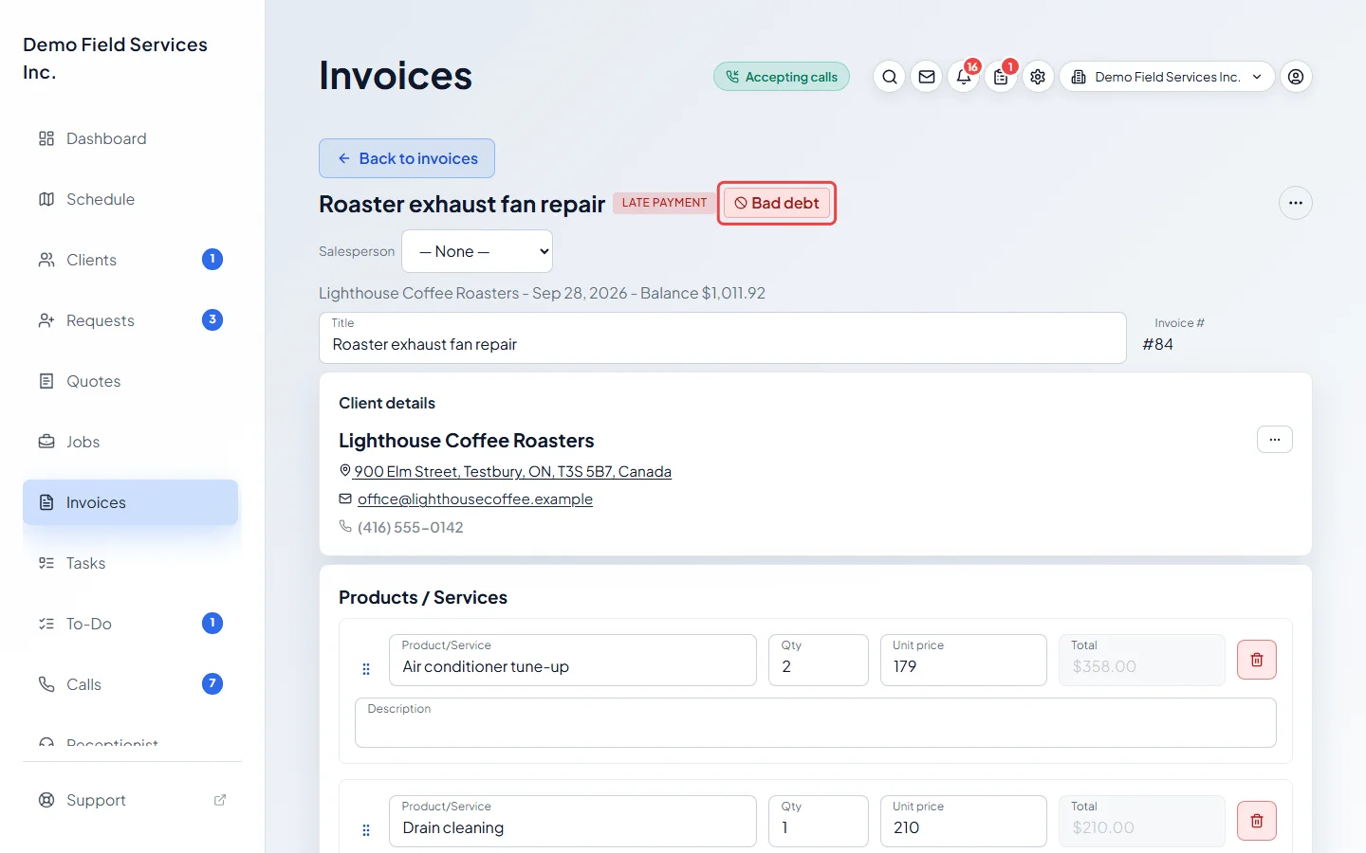Viewport: 1366px width, 853px height.
Task: Click the Description field of first item
Action: point(816,723)
